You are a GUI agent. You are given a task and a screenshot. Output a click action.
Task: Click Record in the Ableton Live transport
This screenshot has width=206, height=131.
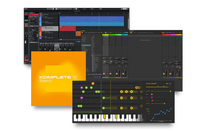click(127, 33)
